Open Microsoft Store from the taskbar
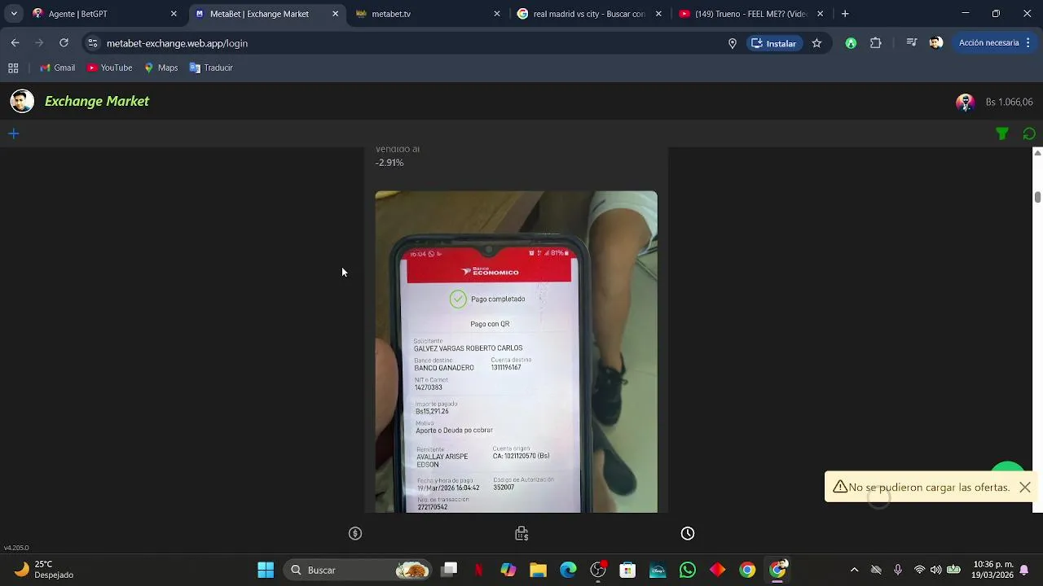The width and height of the screenshot is (1043, 586). (627, 570)
